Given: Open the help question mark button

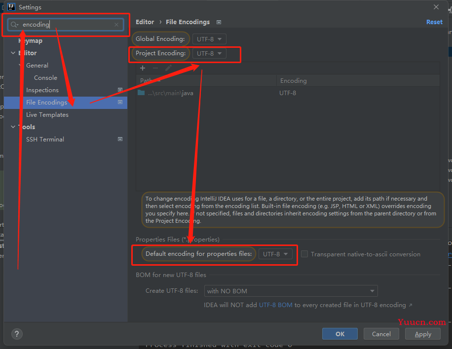Looking at the screenshot, I should 17,334.
